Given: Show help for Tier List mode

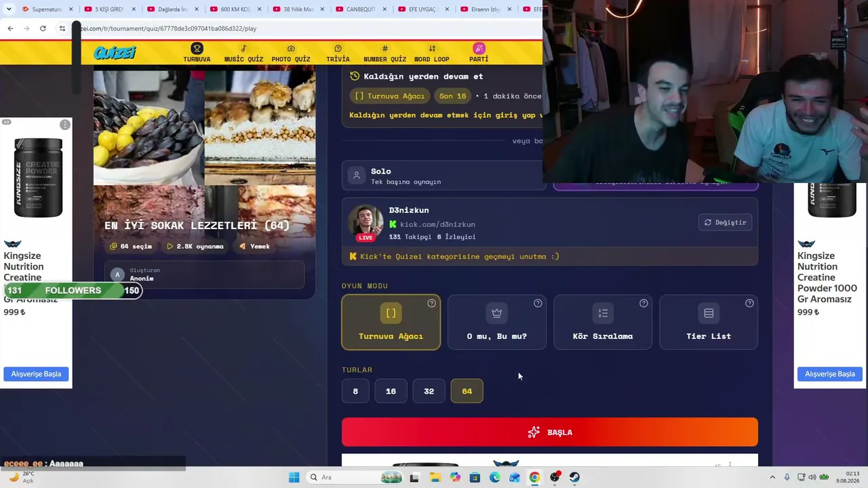Looking at the screenshot, I should tap(749, 303).
